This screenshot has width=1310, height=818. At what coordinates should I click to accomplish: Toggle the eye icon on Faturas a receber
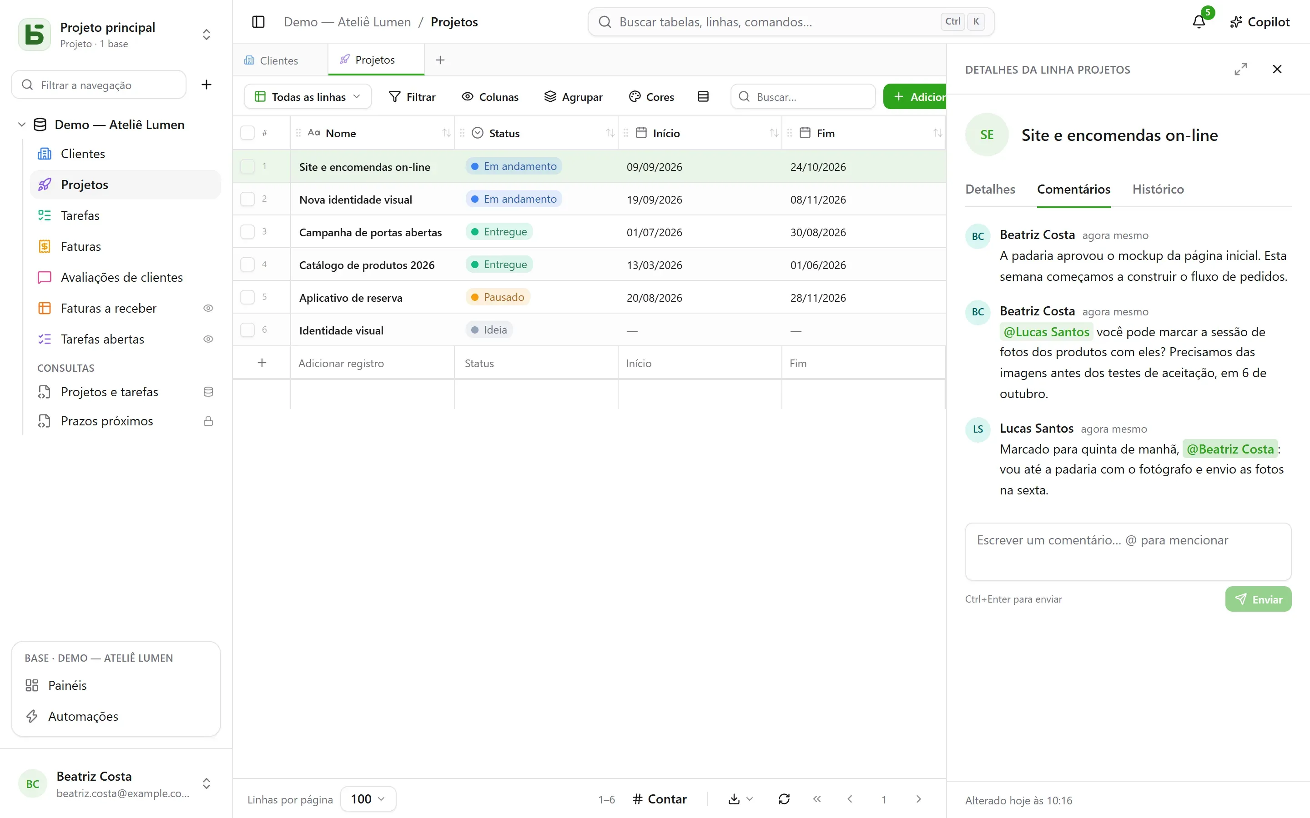point(208,308)
